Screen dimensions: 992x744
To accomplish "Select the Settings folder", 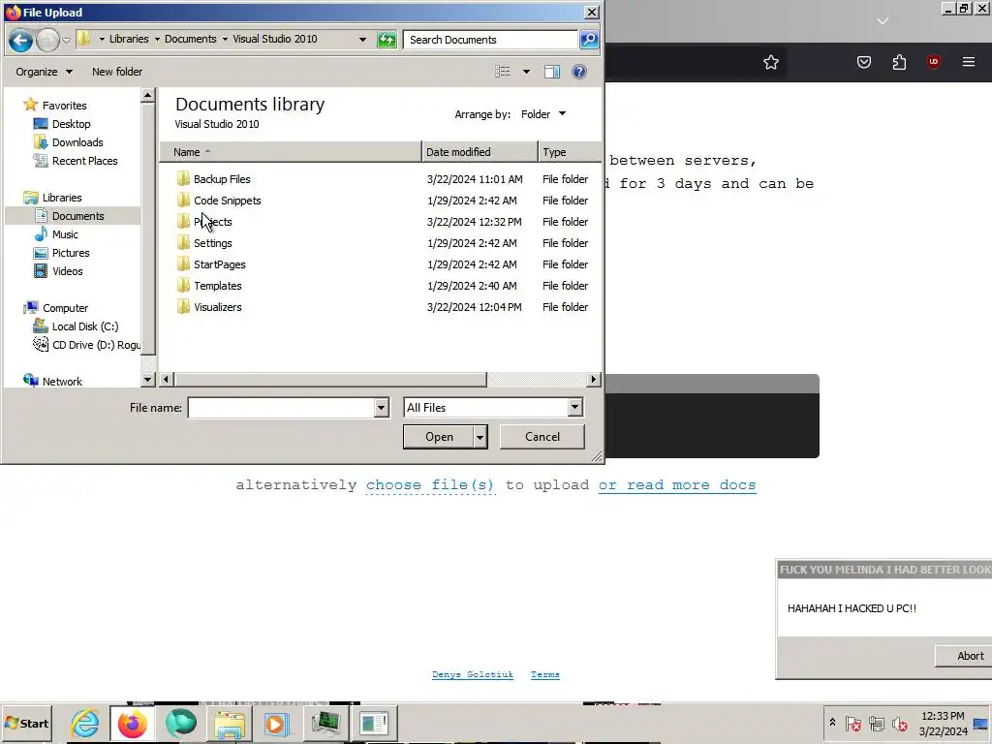I will coord(212,243).
